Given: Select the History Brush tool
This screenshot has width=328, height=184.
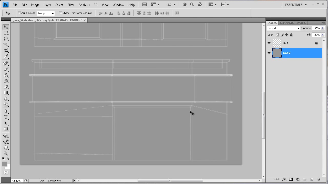Looking at the screenshot, I should [6, 81].
